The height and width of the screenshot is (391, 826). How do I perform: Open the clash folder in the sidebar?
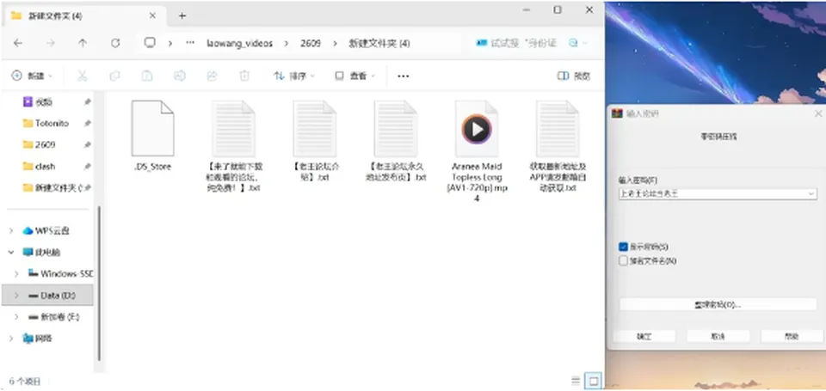coord(45,167)
